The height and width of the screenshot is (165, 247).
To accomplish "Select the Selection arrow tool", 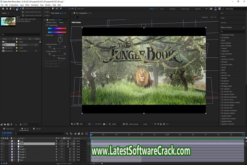I will click(x=7, y=9).
